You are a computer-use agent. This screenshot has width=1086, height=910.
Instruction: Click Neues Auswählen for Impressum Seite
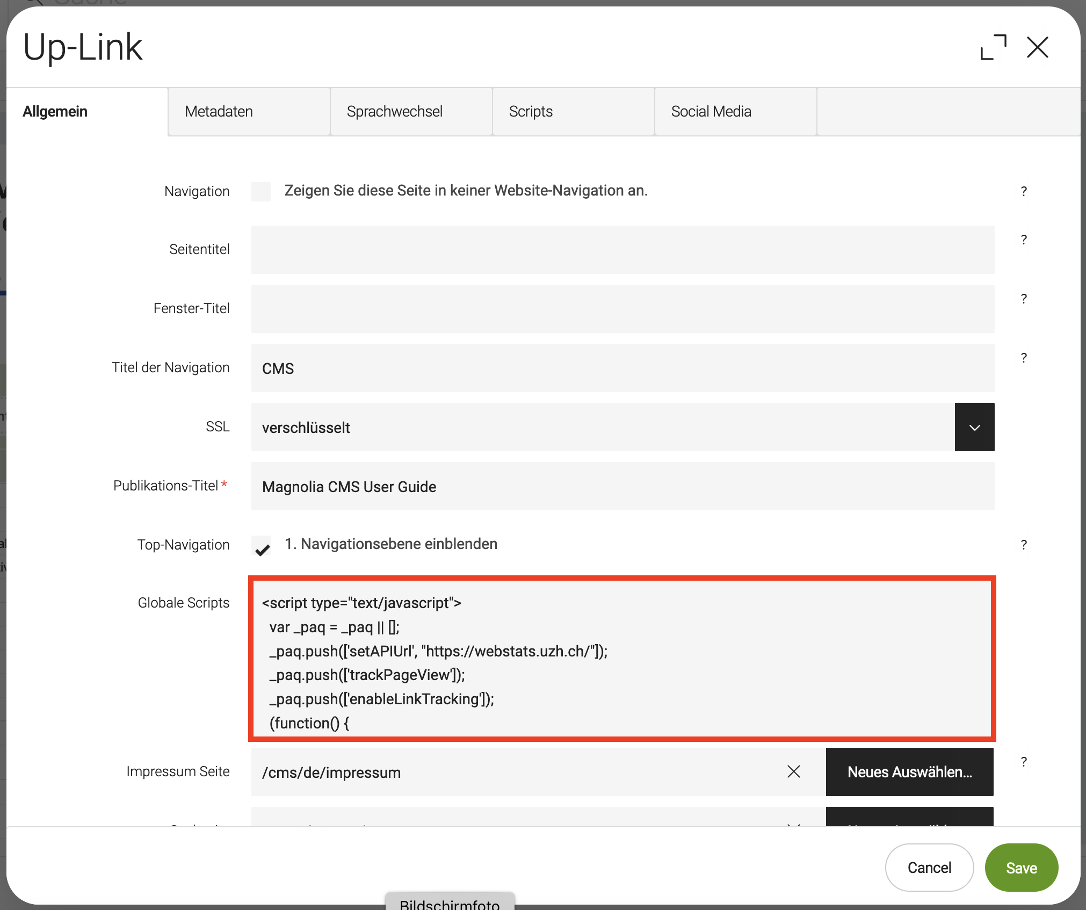pos(909,771)
